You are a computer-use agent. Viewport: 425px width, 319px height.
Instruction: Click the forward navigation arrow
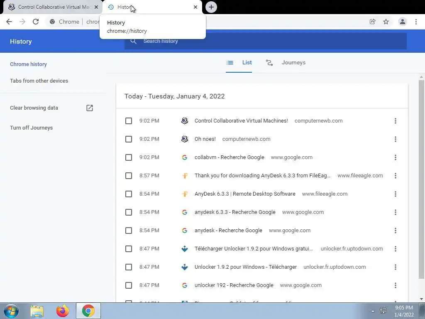(22, 22)
